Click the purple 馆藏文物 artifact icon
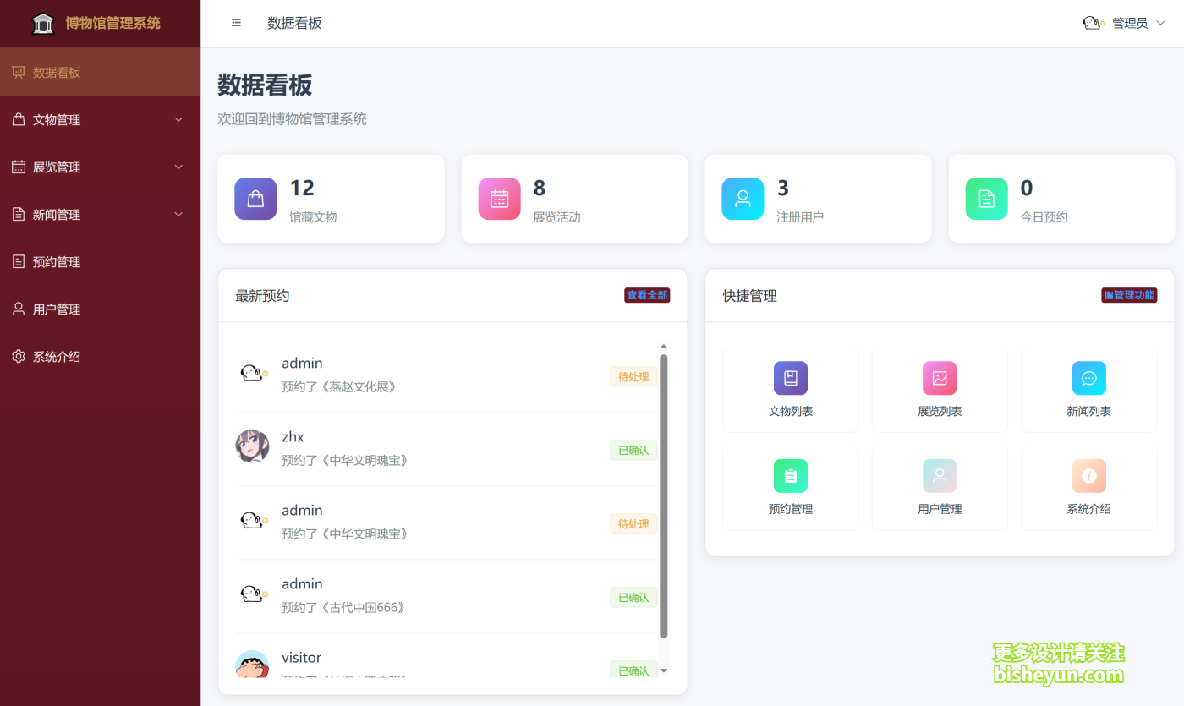 pyautogui.click(x=255, y=198)
